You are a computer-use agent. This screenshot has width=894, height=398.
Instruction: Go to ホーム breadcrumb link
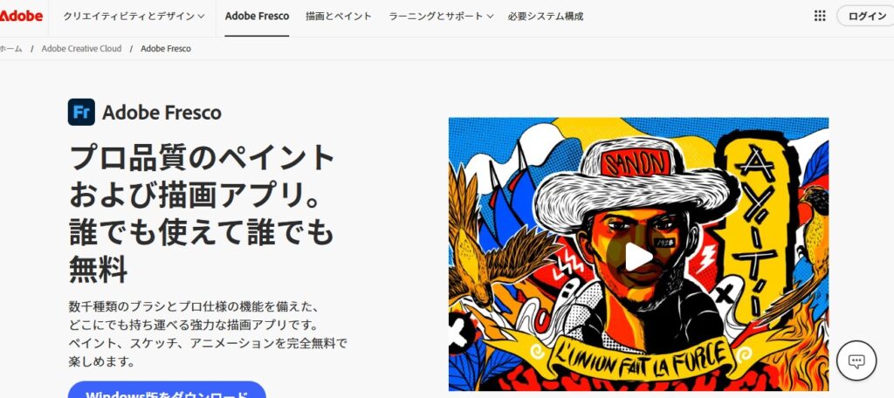point(10,49)
